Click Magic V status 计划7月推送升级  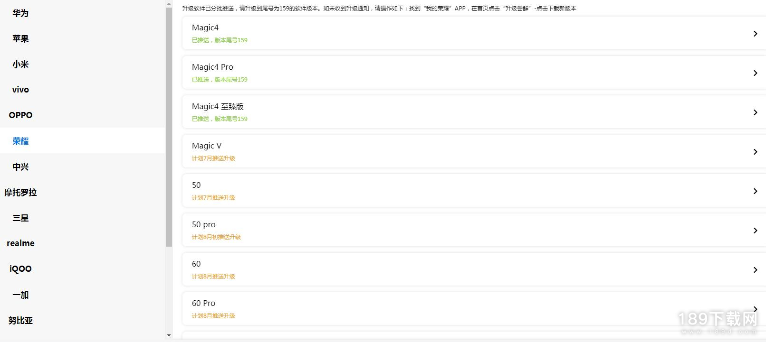213,158
